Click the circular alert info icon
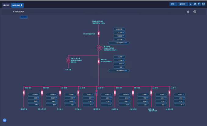This screenshot has height=126, width=207. [x=195, y=12]
